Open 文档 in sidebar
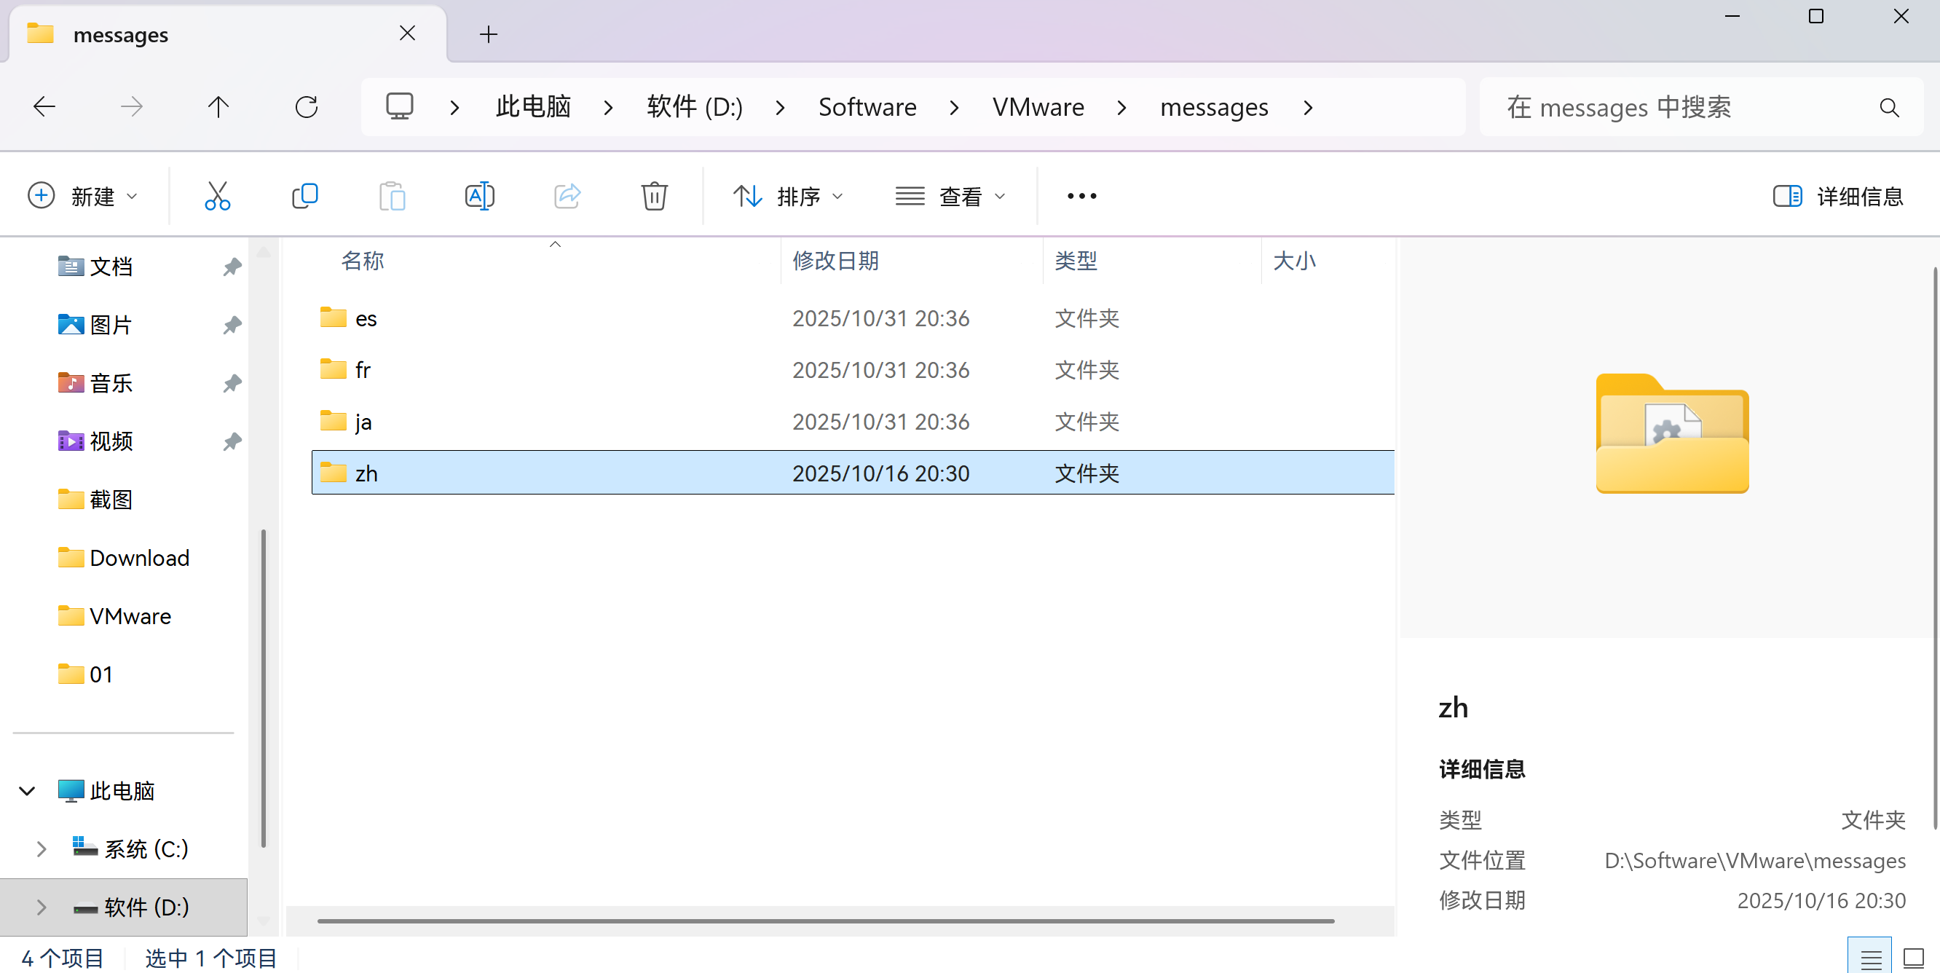Viewport: 1940px width, 973px height. click(x=111, y=267)
